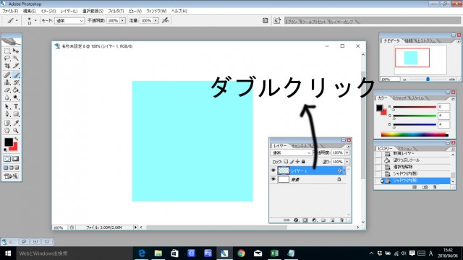Open layer blend mode dropdown in Layers panel
The width and height of the screenshot is (463, 260).
point(292,152)
